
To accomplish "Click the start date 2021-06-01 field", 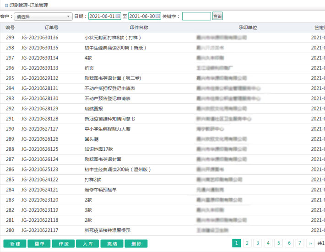I will click(x=102, y=16).
